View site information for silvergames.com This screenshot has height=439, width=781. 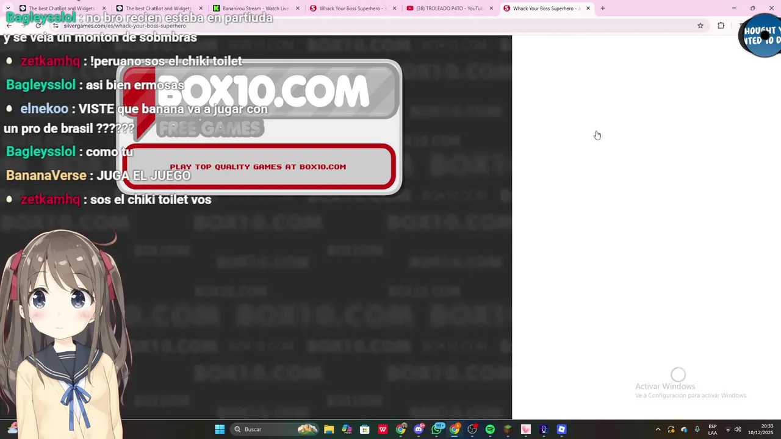[x=56, y=26]
